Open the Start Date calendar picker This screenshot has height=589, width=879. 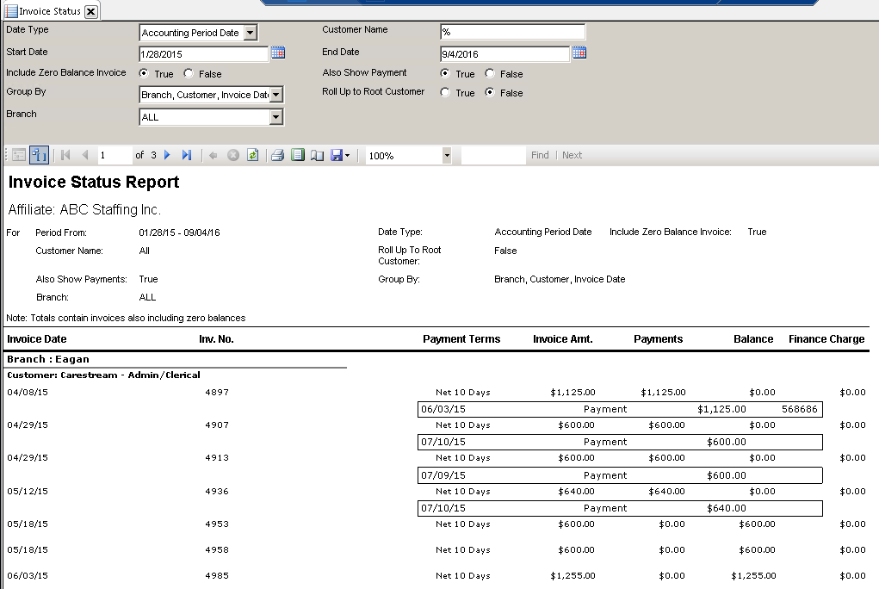click(277, 53)
